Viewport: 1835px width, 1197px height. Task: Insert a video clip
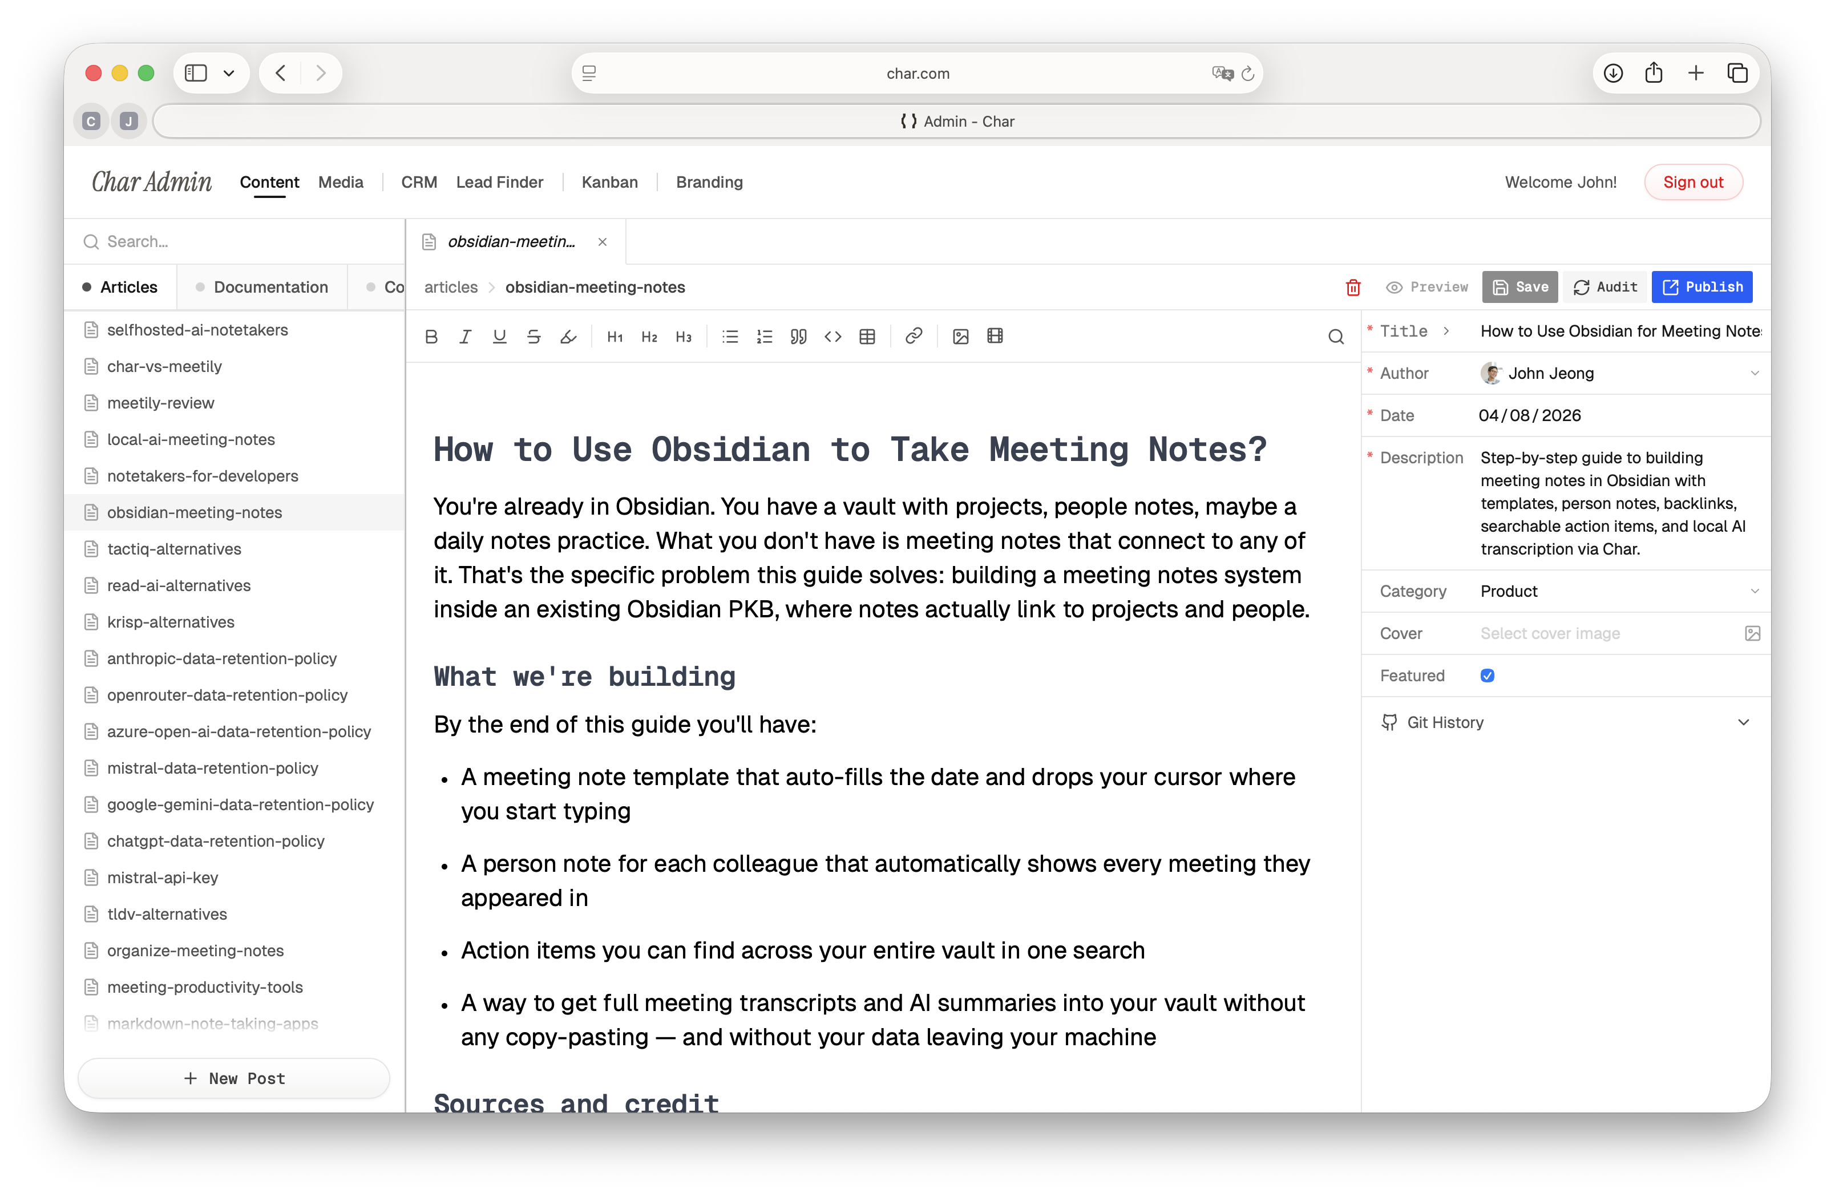click(x=995, y=336)
